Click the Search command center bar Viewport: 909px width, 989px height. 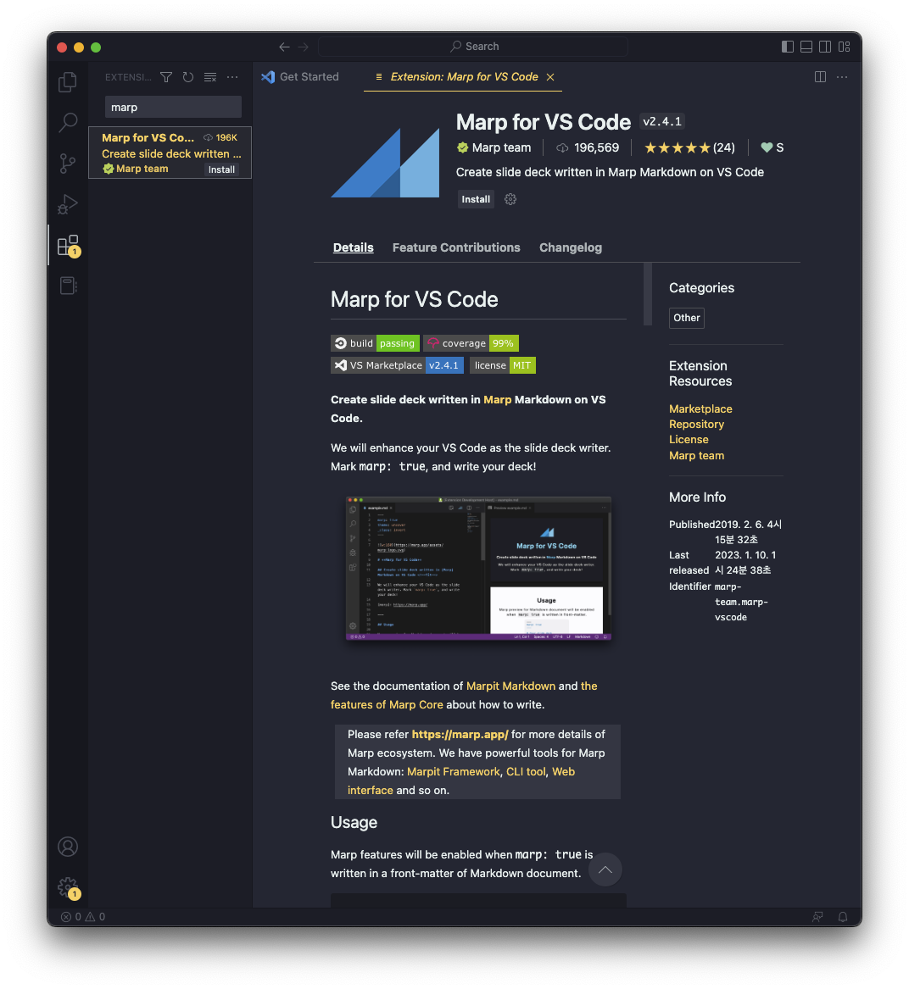coord(473,47)
